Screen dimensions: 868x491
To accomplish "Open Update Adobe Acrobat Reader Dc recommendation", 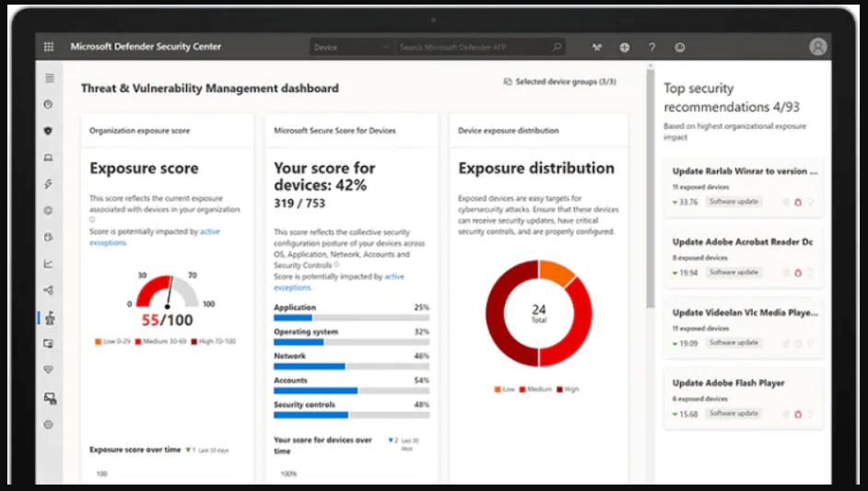I will [743, 242].
